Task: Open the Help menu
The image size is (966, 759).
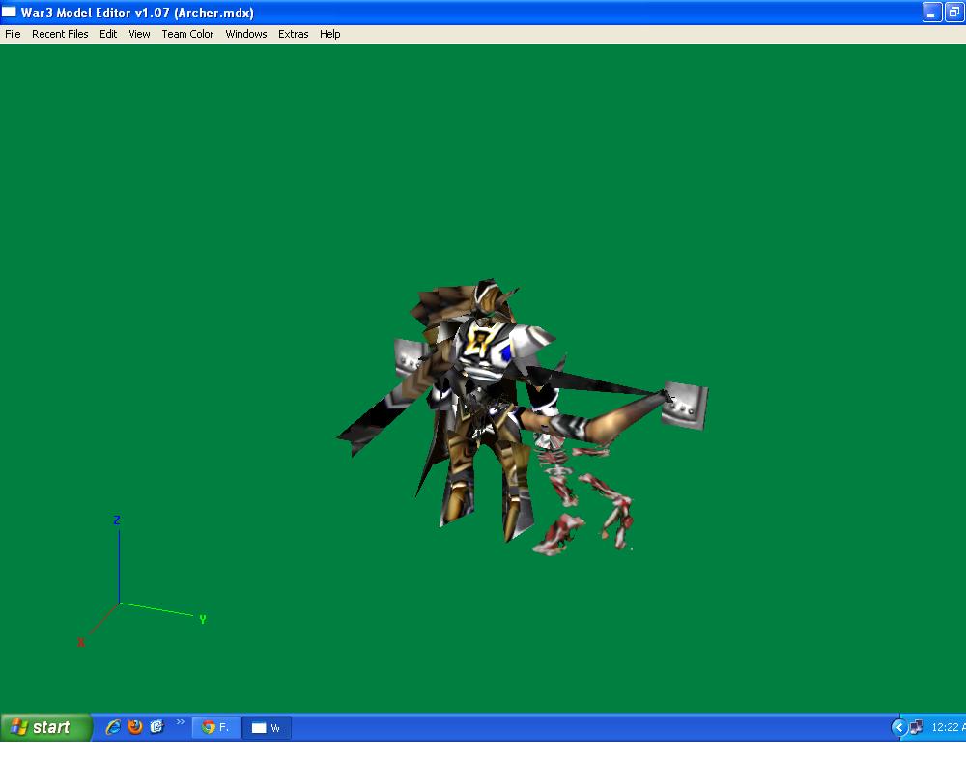Action: click(x=329, y=34)
